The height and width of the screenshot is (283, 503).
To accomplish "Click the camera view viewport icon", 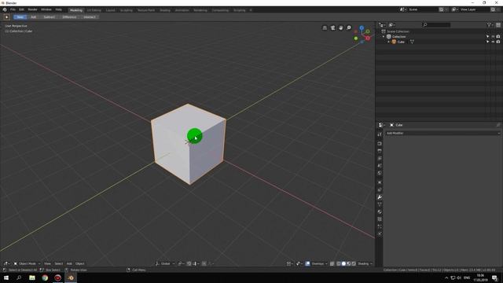I will [x=332, y=28].
